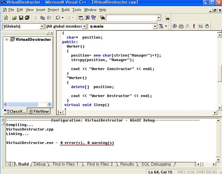Toggle the Workspace window icon
The height and width of the screenshot is (174, 222).
tap(81, 18)
